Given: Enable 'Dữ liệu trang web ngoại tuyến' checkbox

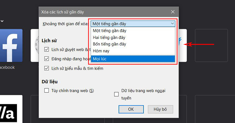Looking at the screenshot, I should pyautogui.click(x=116, y=94).
